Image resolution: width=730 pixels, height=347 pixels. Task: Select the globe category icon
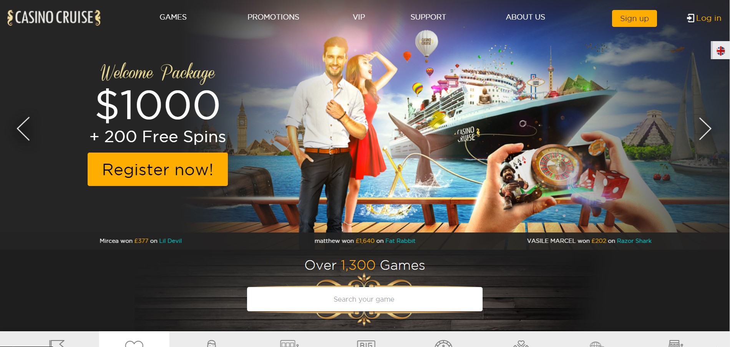click(x=597, y=344)
